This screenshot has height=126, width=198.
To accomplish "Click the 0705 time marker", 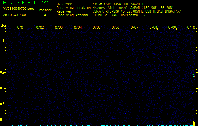I will point(96,27).
